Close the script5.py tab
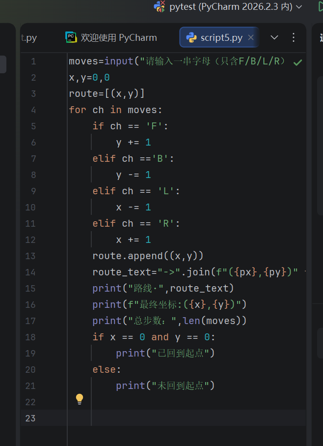The image size is (323, 446). (251, 37)
